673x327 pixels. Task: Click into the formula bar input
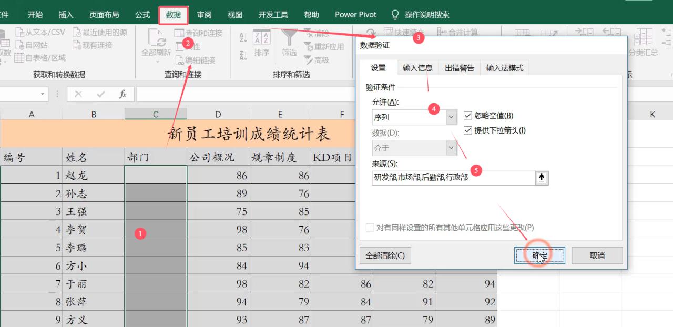pyautogui.click(x=244, y=94)
